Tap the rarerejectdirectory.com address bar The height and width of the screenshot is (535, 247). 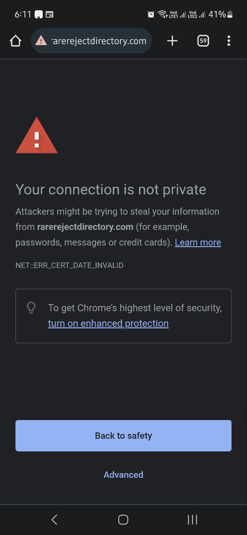pyautogui.click(x=91, y=41)
